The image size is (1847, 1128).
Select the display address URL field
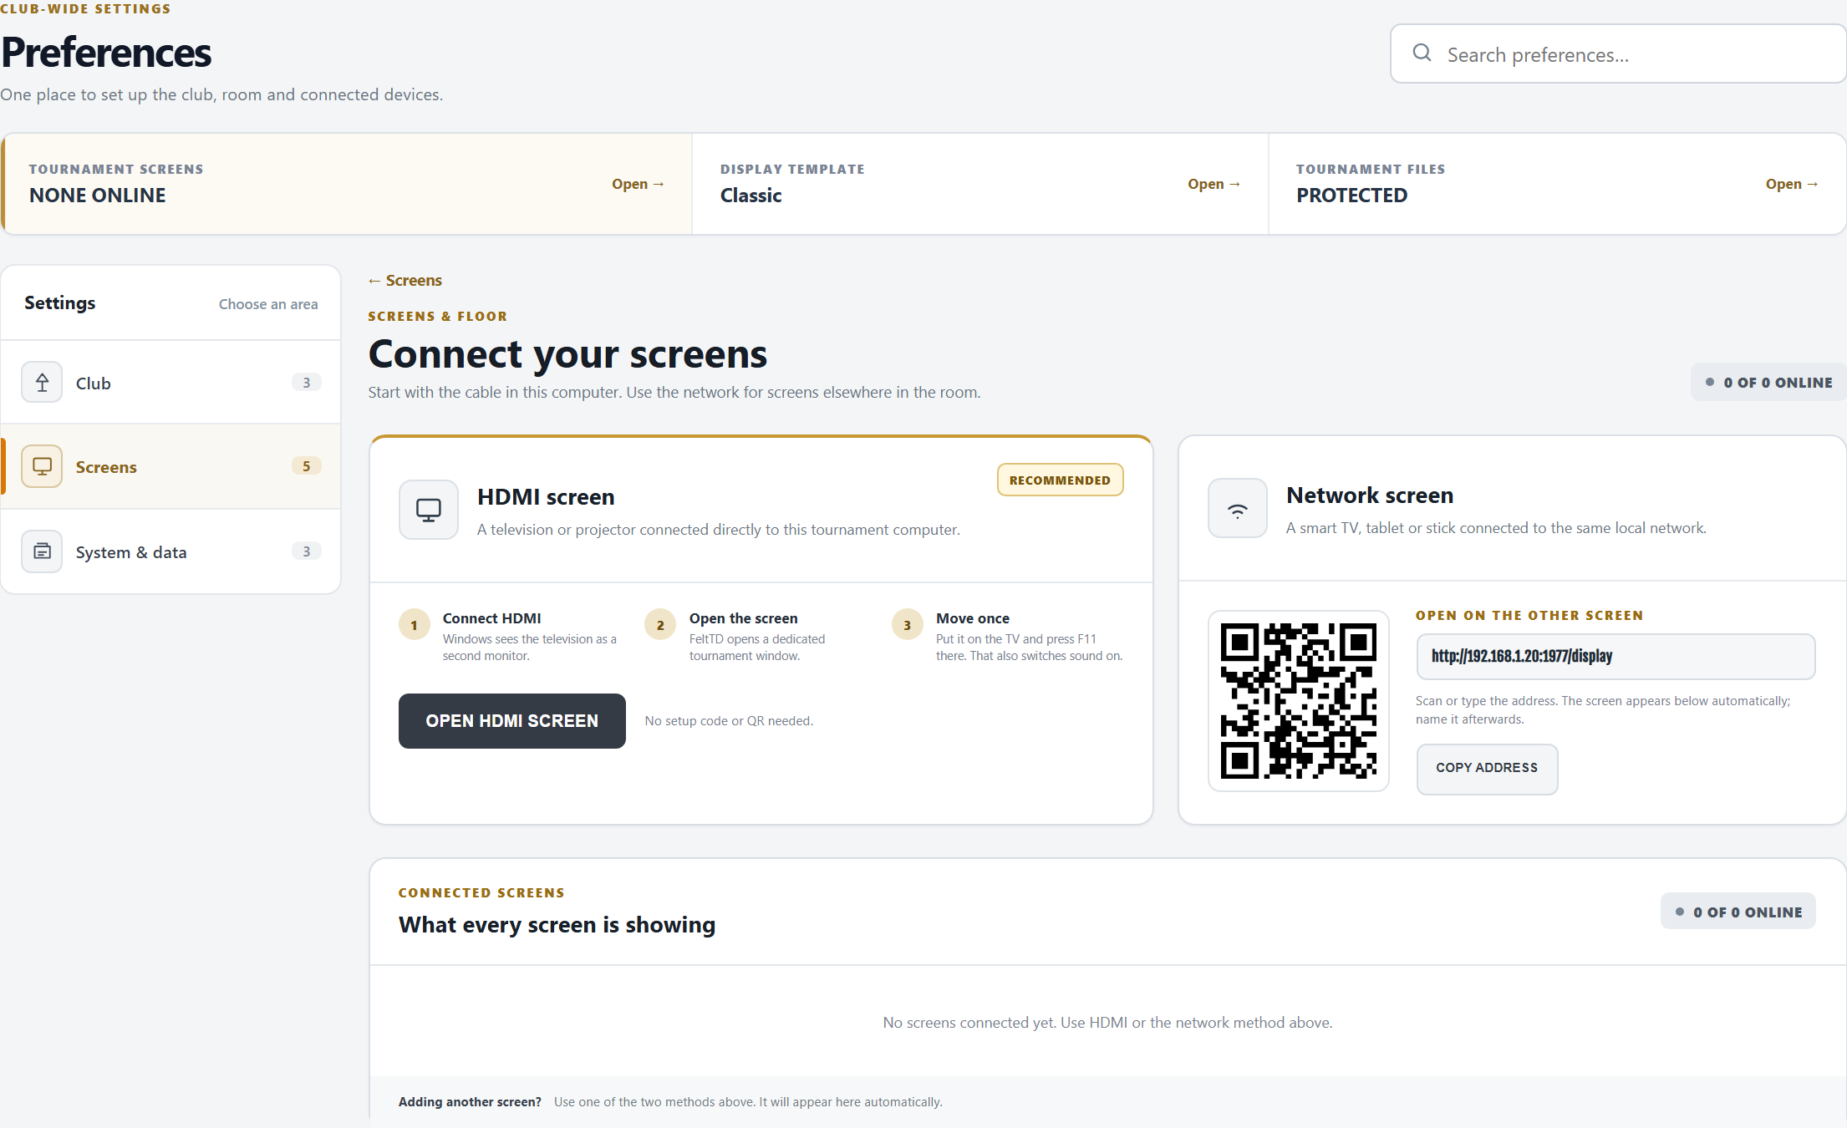pyautogui.click(x=1615, y=657)
